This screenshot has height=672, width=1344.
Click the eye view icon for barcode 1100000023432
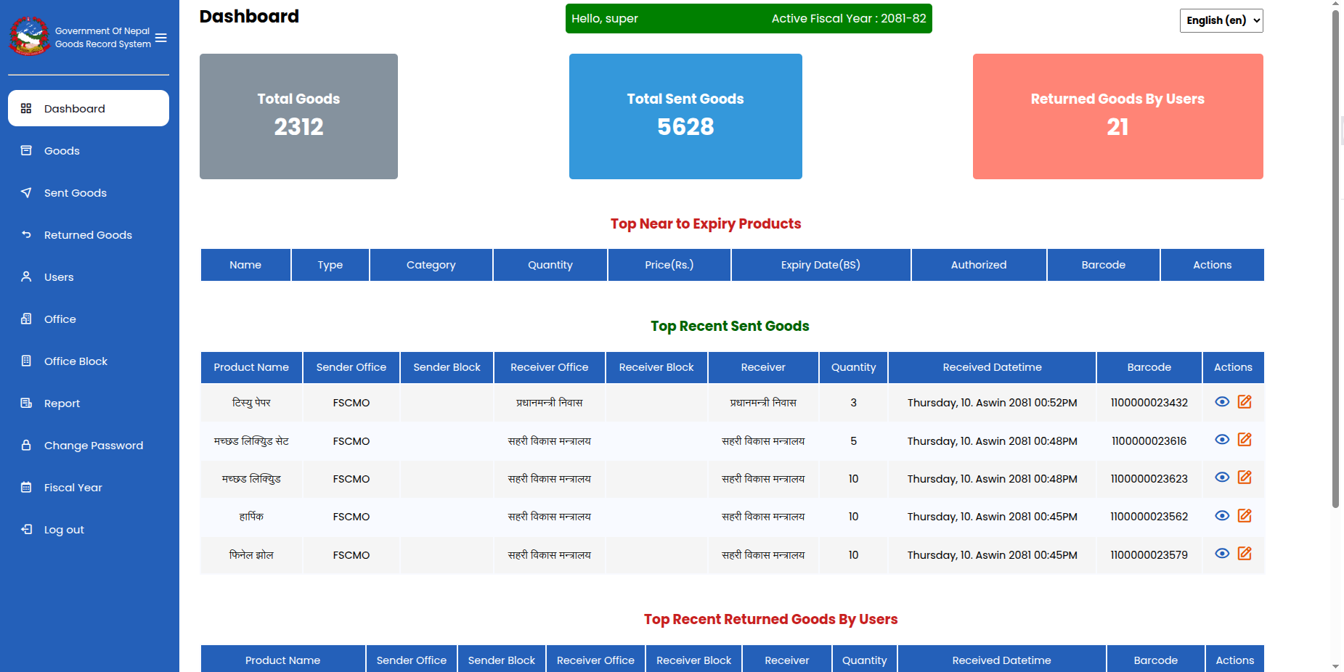click(1222, 402)
